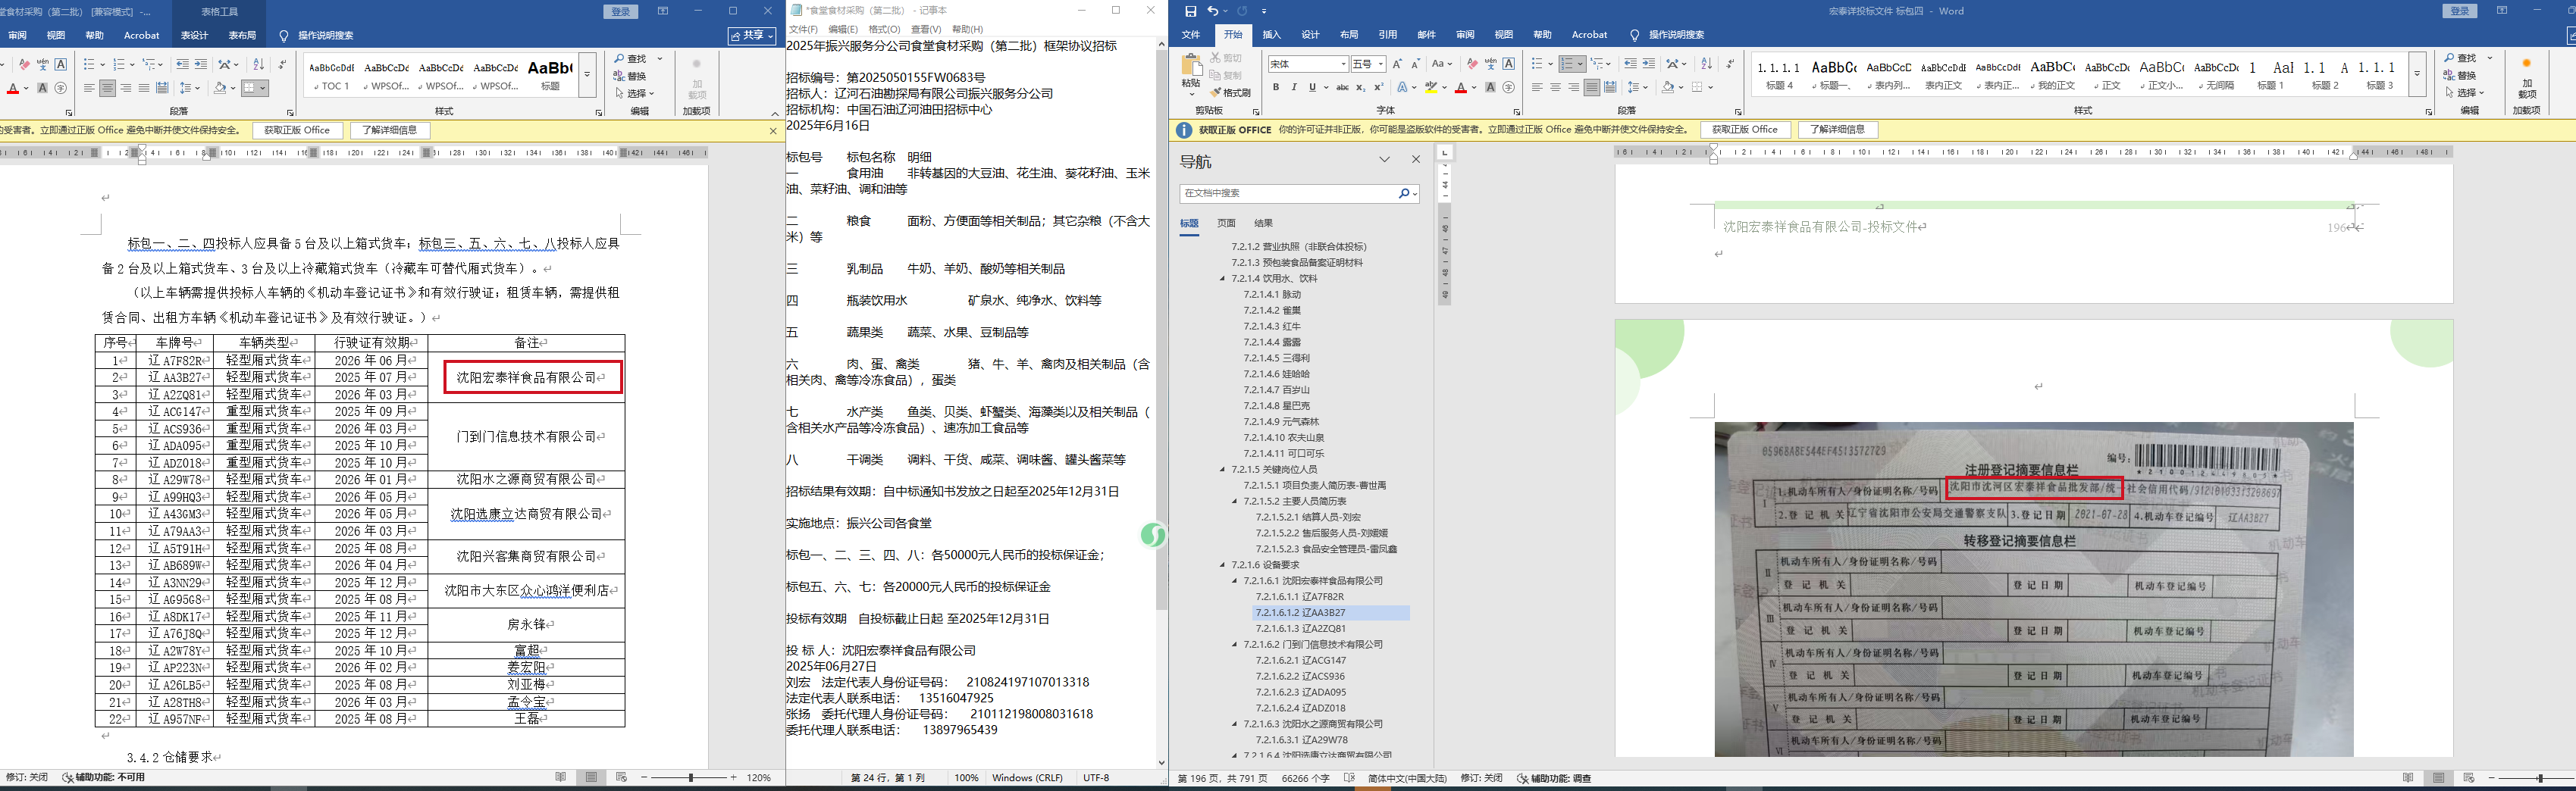Open the 文件 tab in right Word
This screenshot has height=791, width=2576.
coord(1191,35)
